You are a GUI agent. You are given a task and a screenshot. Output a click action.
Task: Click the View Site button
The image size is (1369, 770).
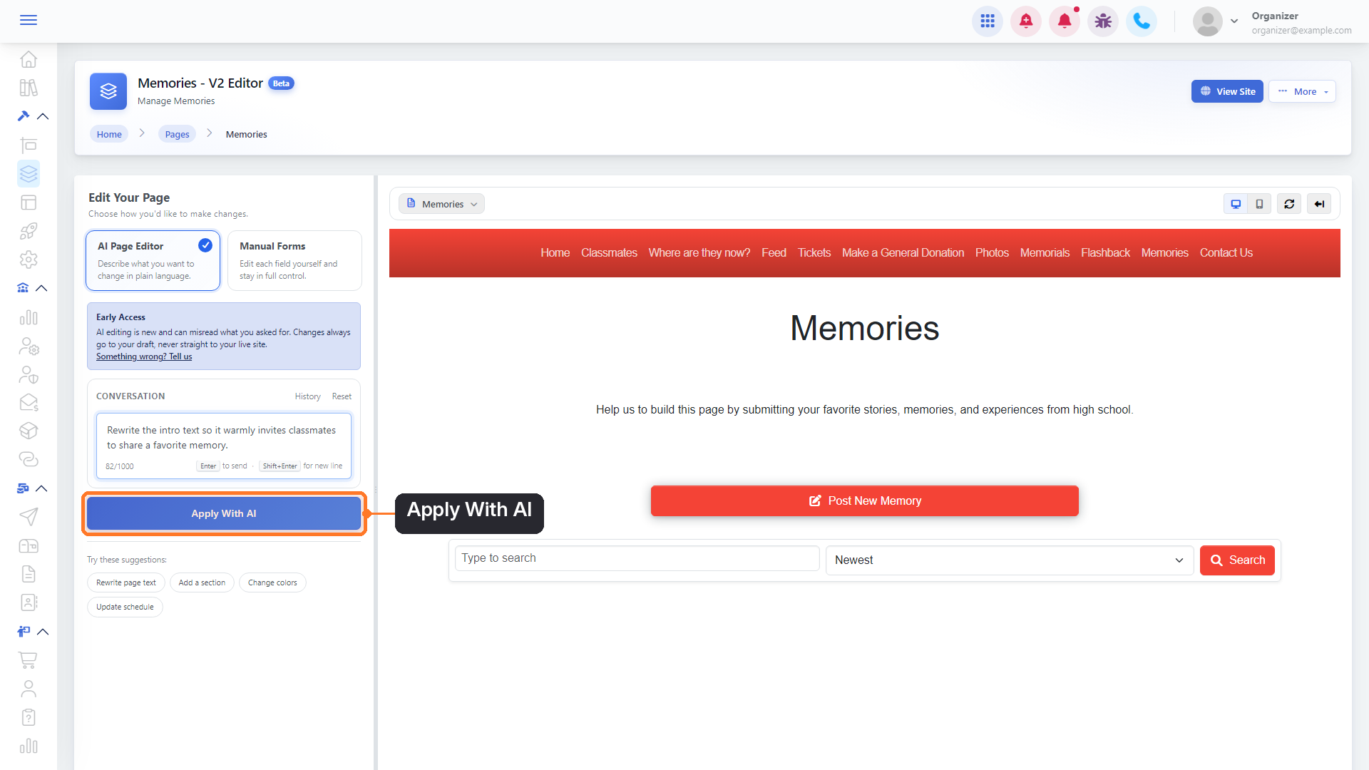point(1227,91)
